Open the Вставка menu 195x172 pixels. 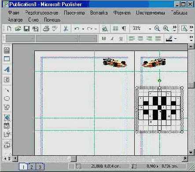99,13
